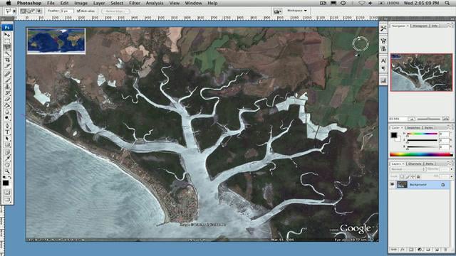This screenshot has width=456, height=256.
Task: Choose Add to selection mode
Action: pos(28,11)
